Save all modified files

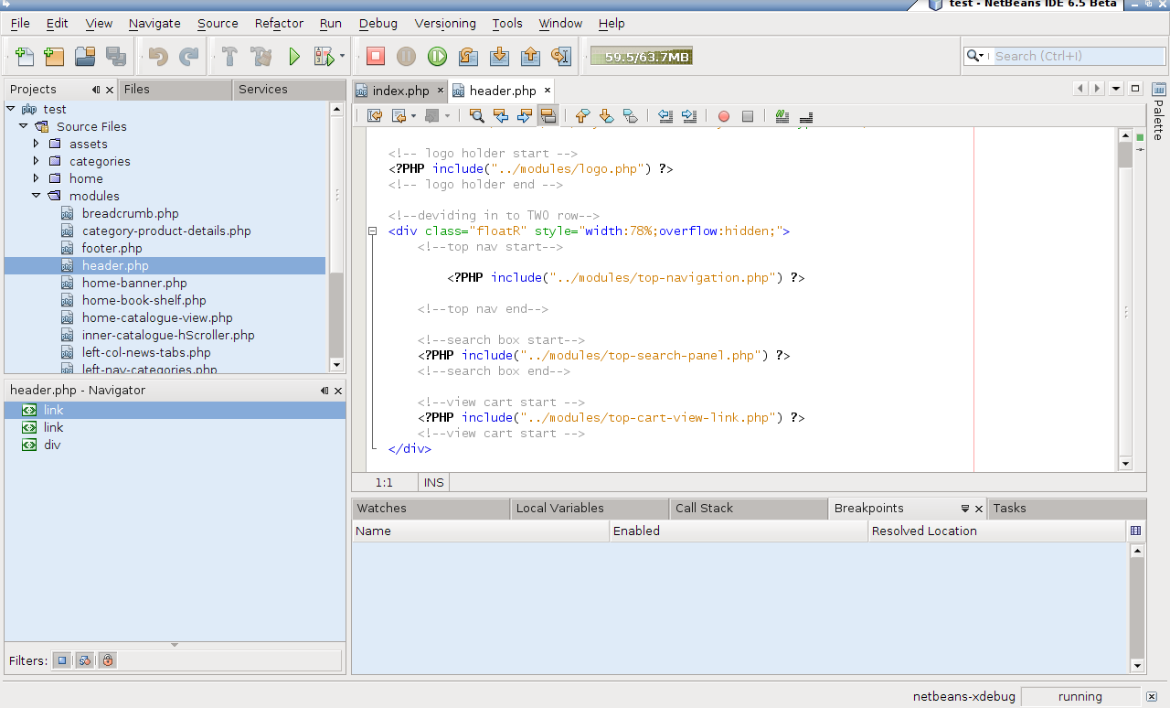(116, 56)
